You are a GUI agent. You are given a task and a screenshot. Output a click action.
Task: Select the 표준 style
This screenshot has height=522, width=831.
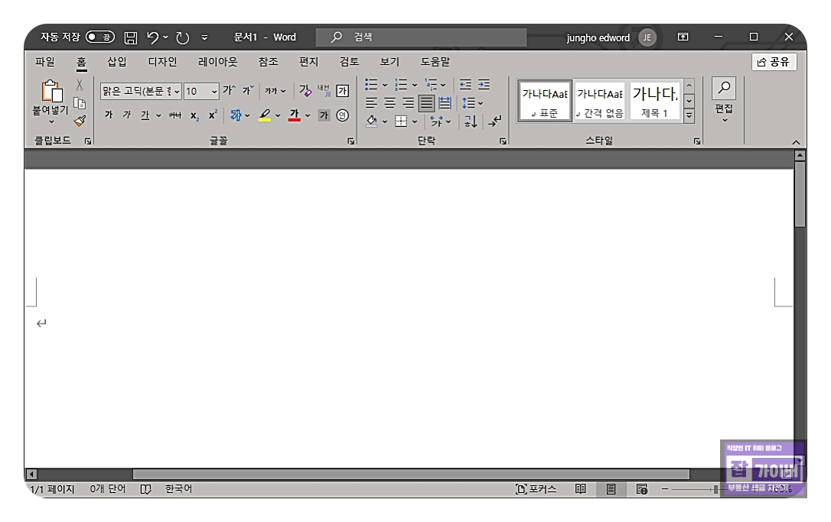coord(545,101)
